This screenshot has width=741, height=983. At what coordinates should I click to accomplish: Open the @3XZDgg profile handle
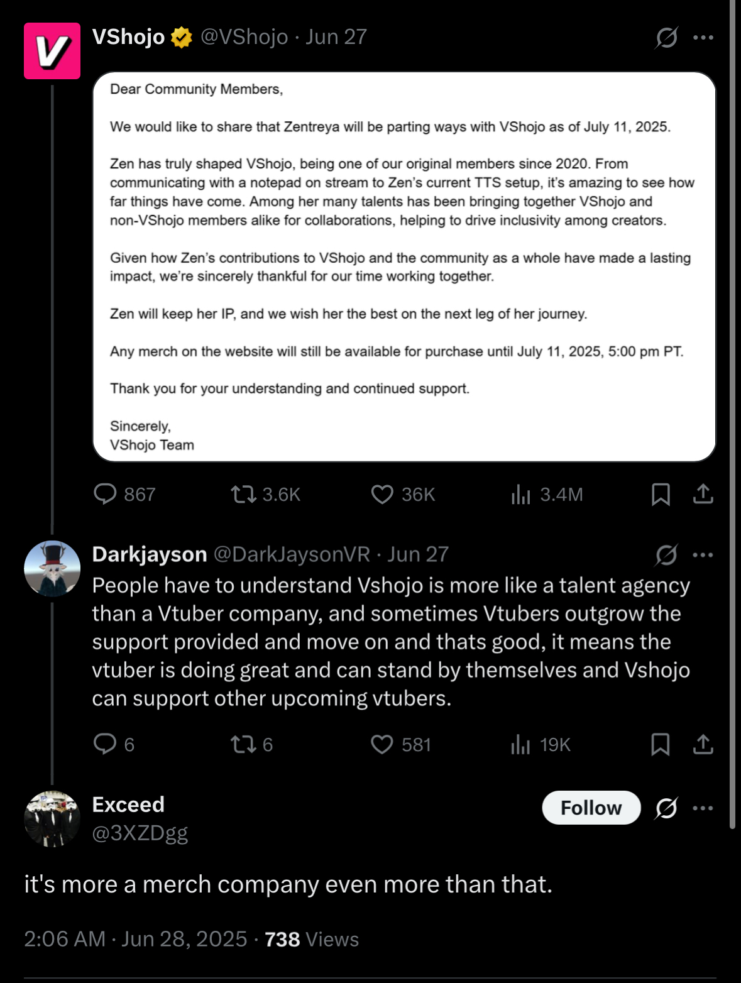coord(140,833)
